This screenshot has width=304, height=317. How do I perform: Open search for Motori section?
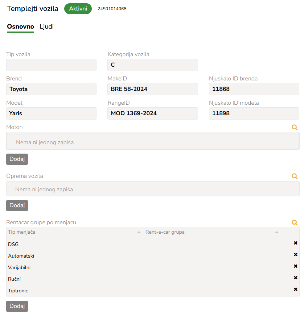coord(295,128)
